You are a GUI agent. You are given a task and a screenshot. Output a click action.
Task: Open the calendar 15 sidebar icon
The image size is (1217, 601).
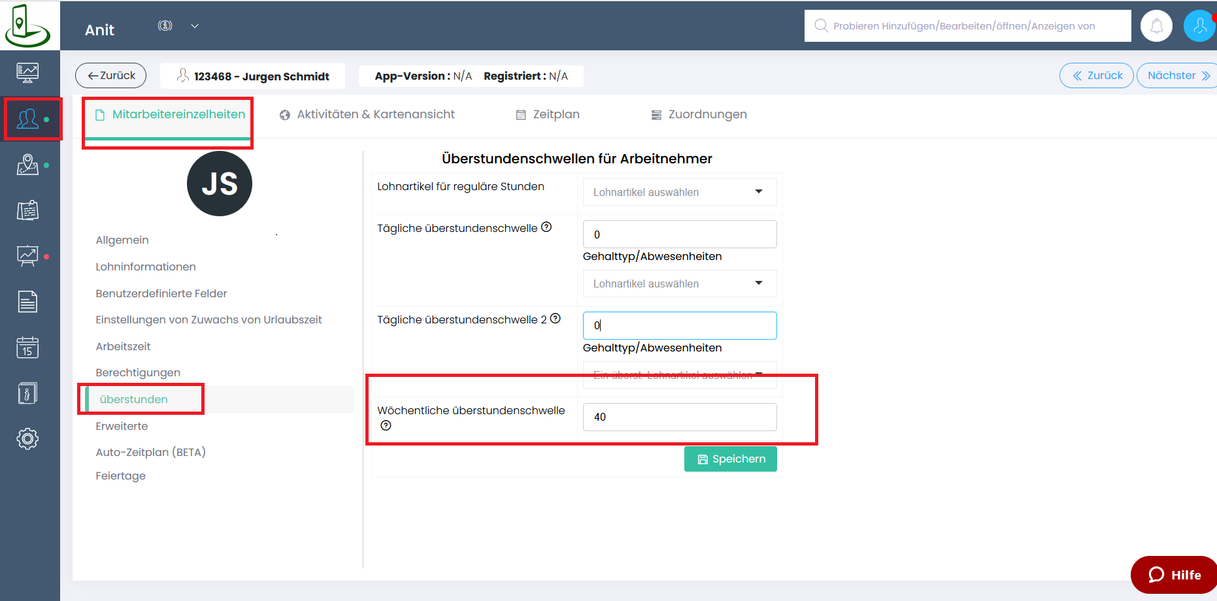pyautogui.click(x=27, y=348)
